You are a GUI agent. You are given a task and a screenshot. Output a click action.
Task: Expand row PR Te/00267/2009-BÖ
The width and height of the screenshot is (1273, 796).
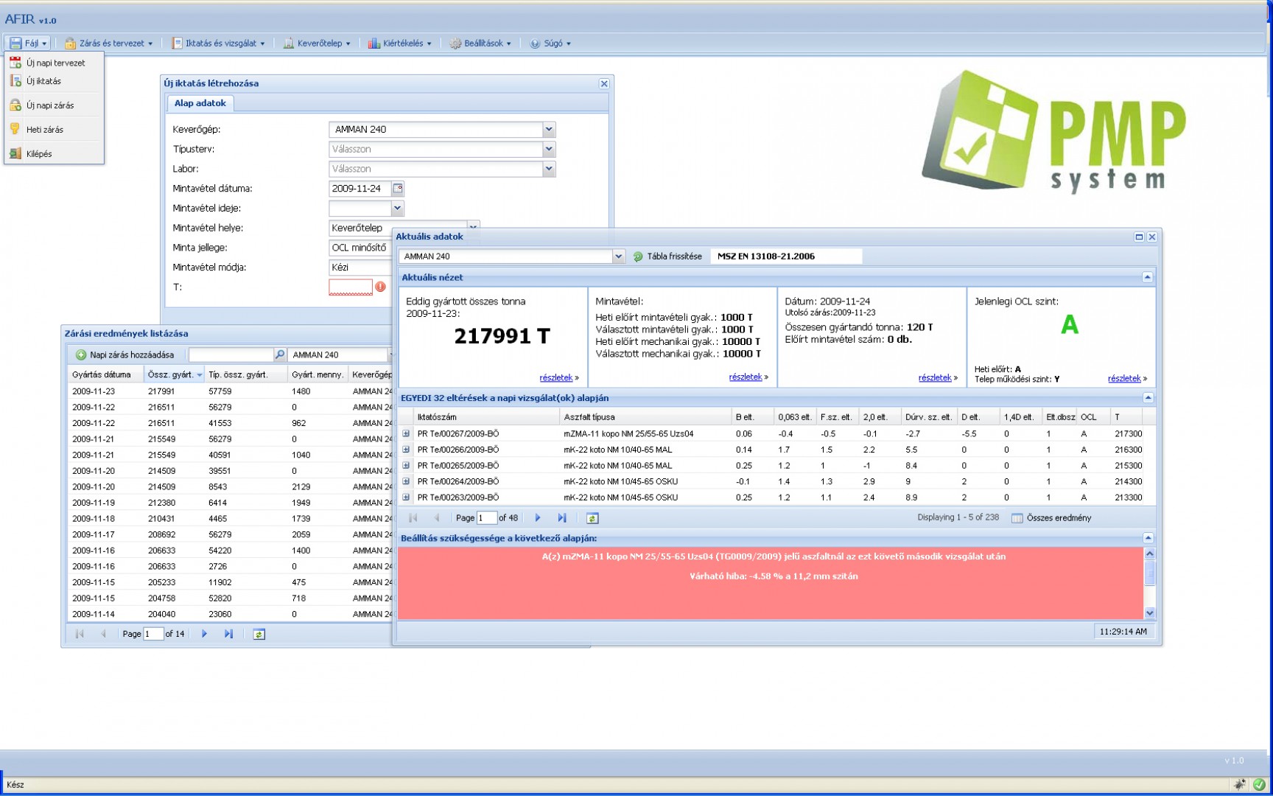pyautogui.click(x=406, y=434)
